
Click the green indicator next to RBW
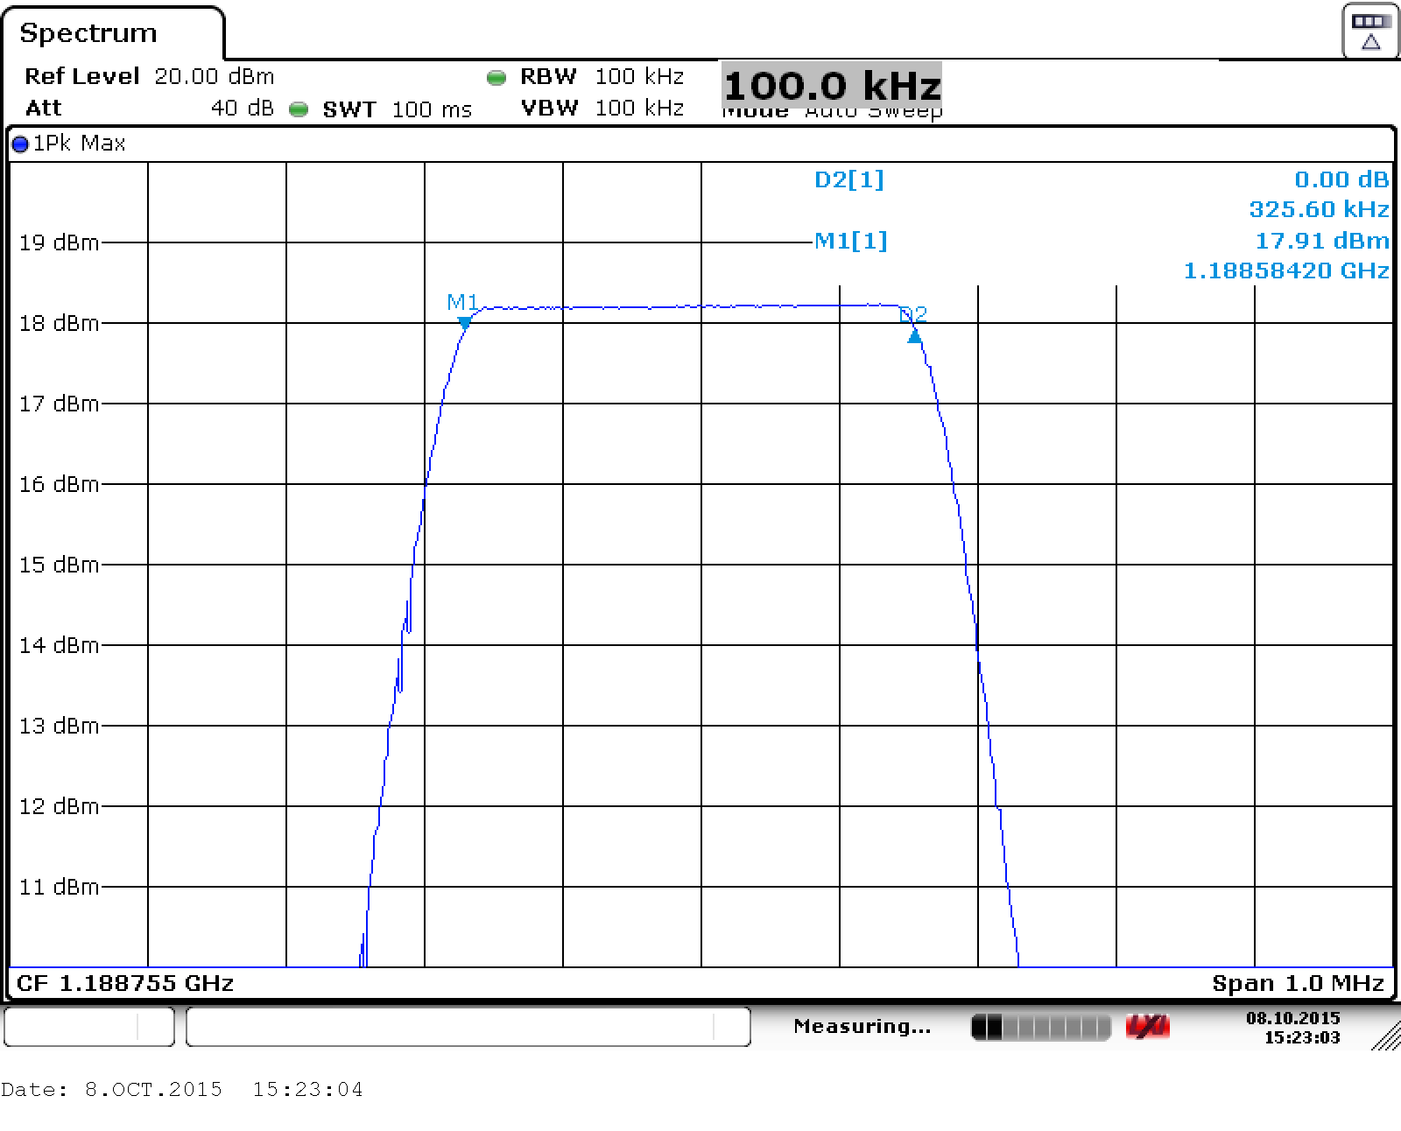[x=496, y=77]
